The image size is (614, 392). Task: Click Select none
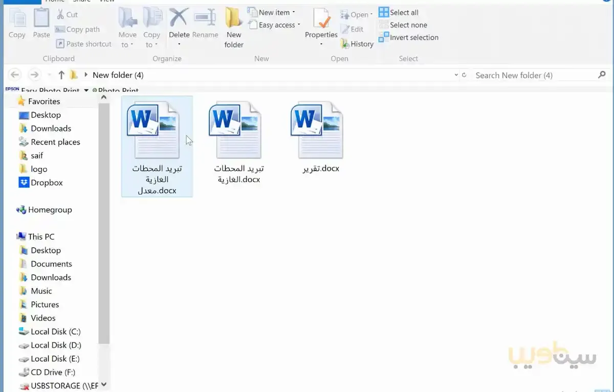403,25
